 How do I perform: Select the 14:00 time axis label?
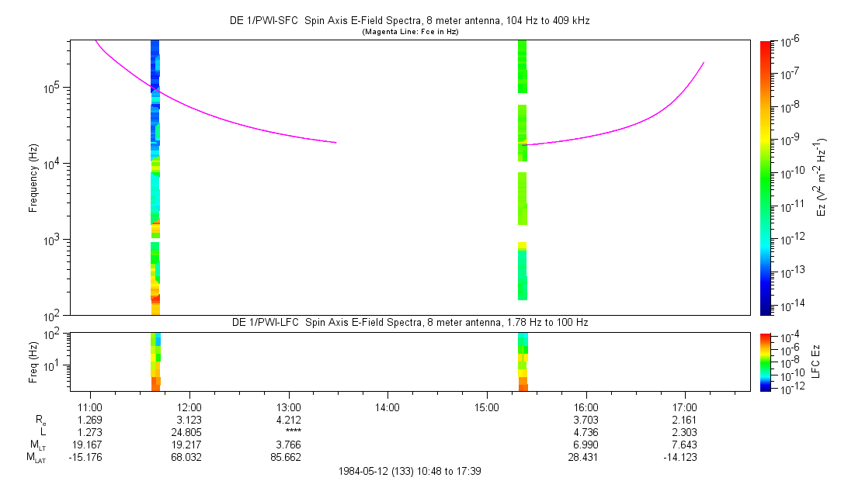pyautogui.click(x=387, y=407)
